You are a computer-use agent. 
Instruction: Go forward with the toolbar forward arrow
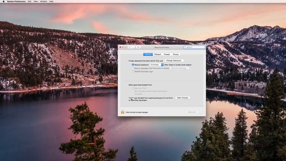click(x=133, y=47)
